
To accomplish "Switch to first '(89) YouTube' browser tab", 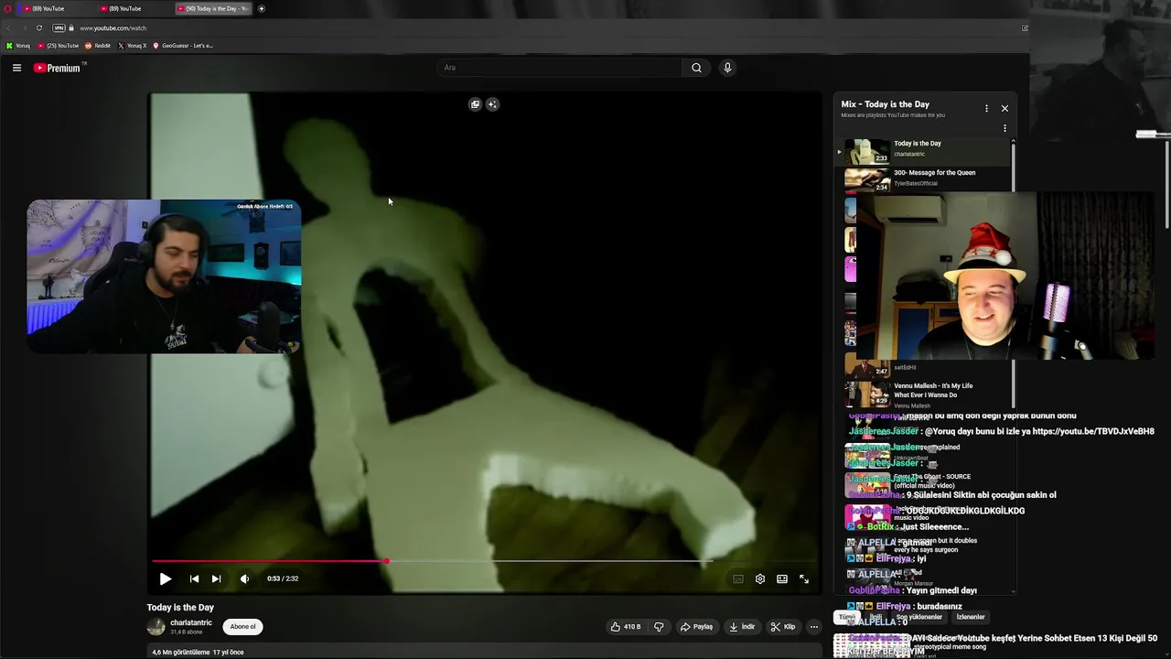I will [x=55, y=8].
